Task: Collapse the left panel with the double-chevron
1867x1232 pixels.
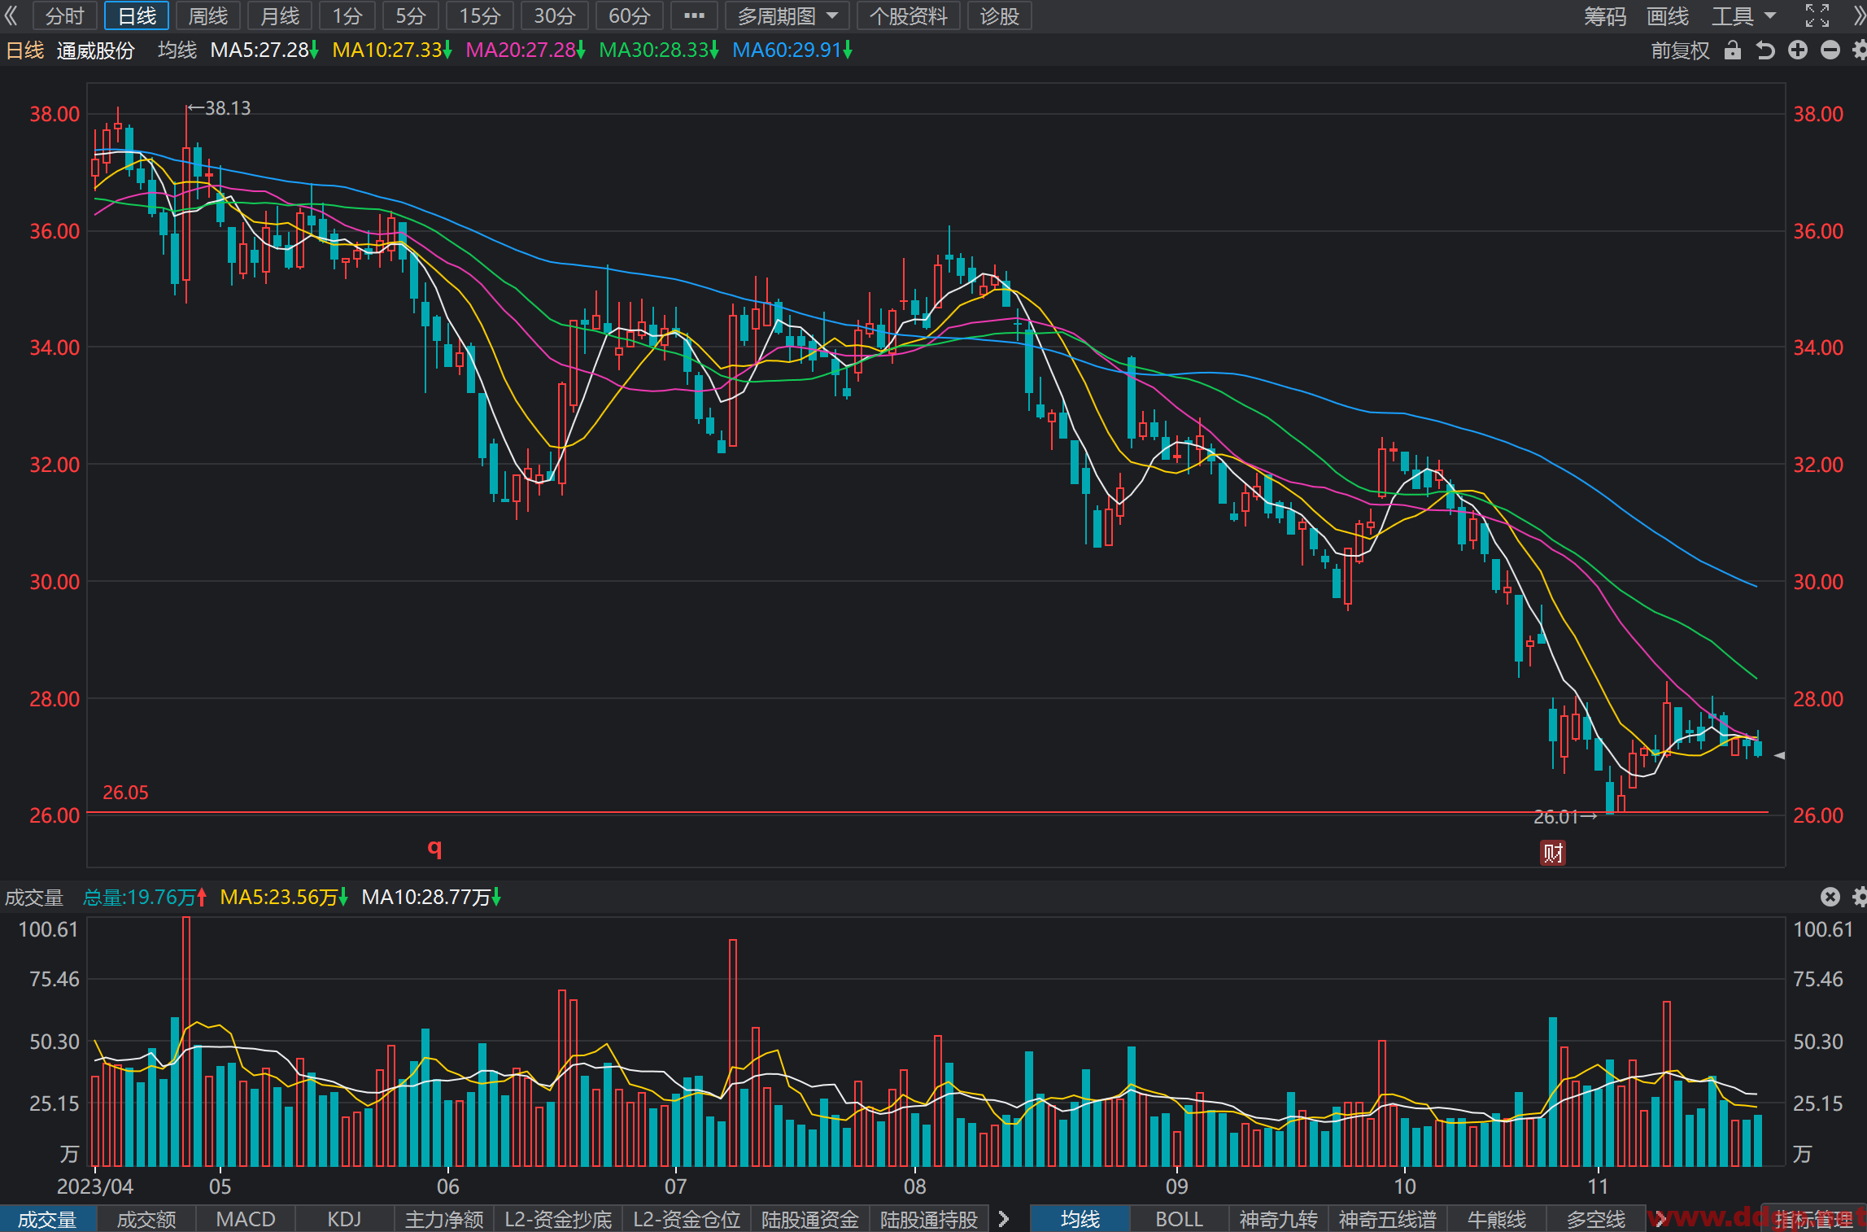Action: pyautogui.click(x=11, y=15)
